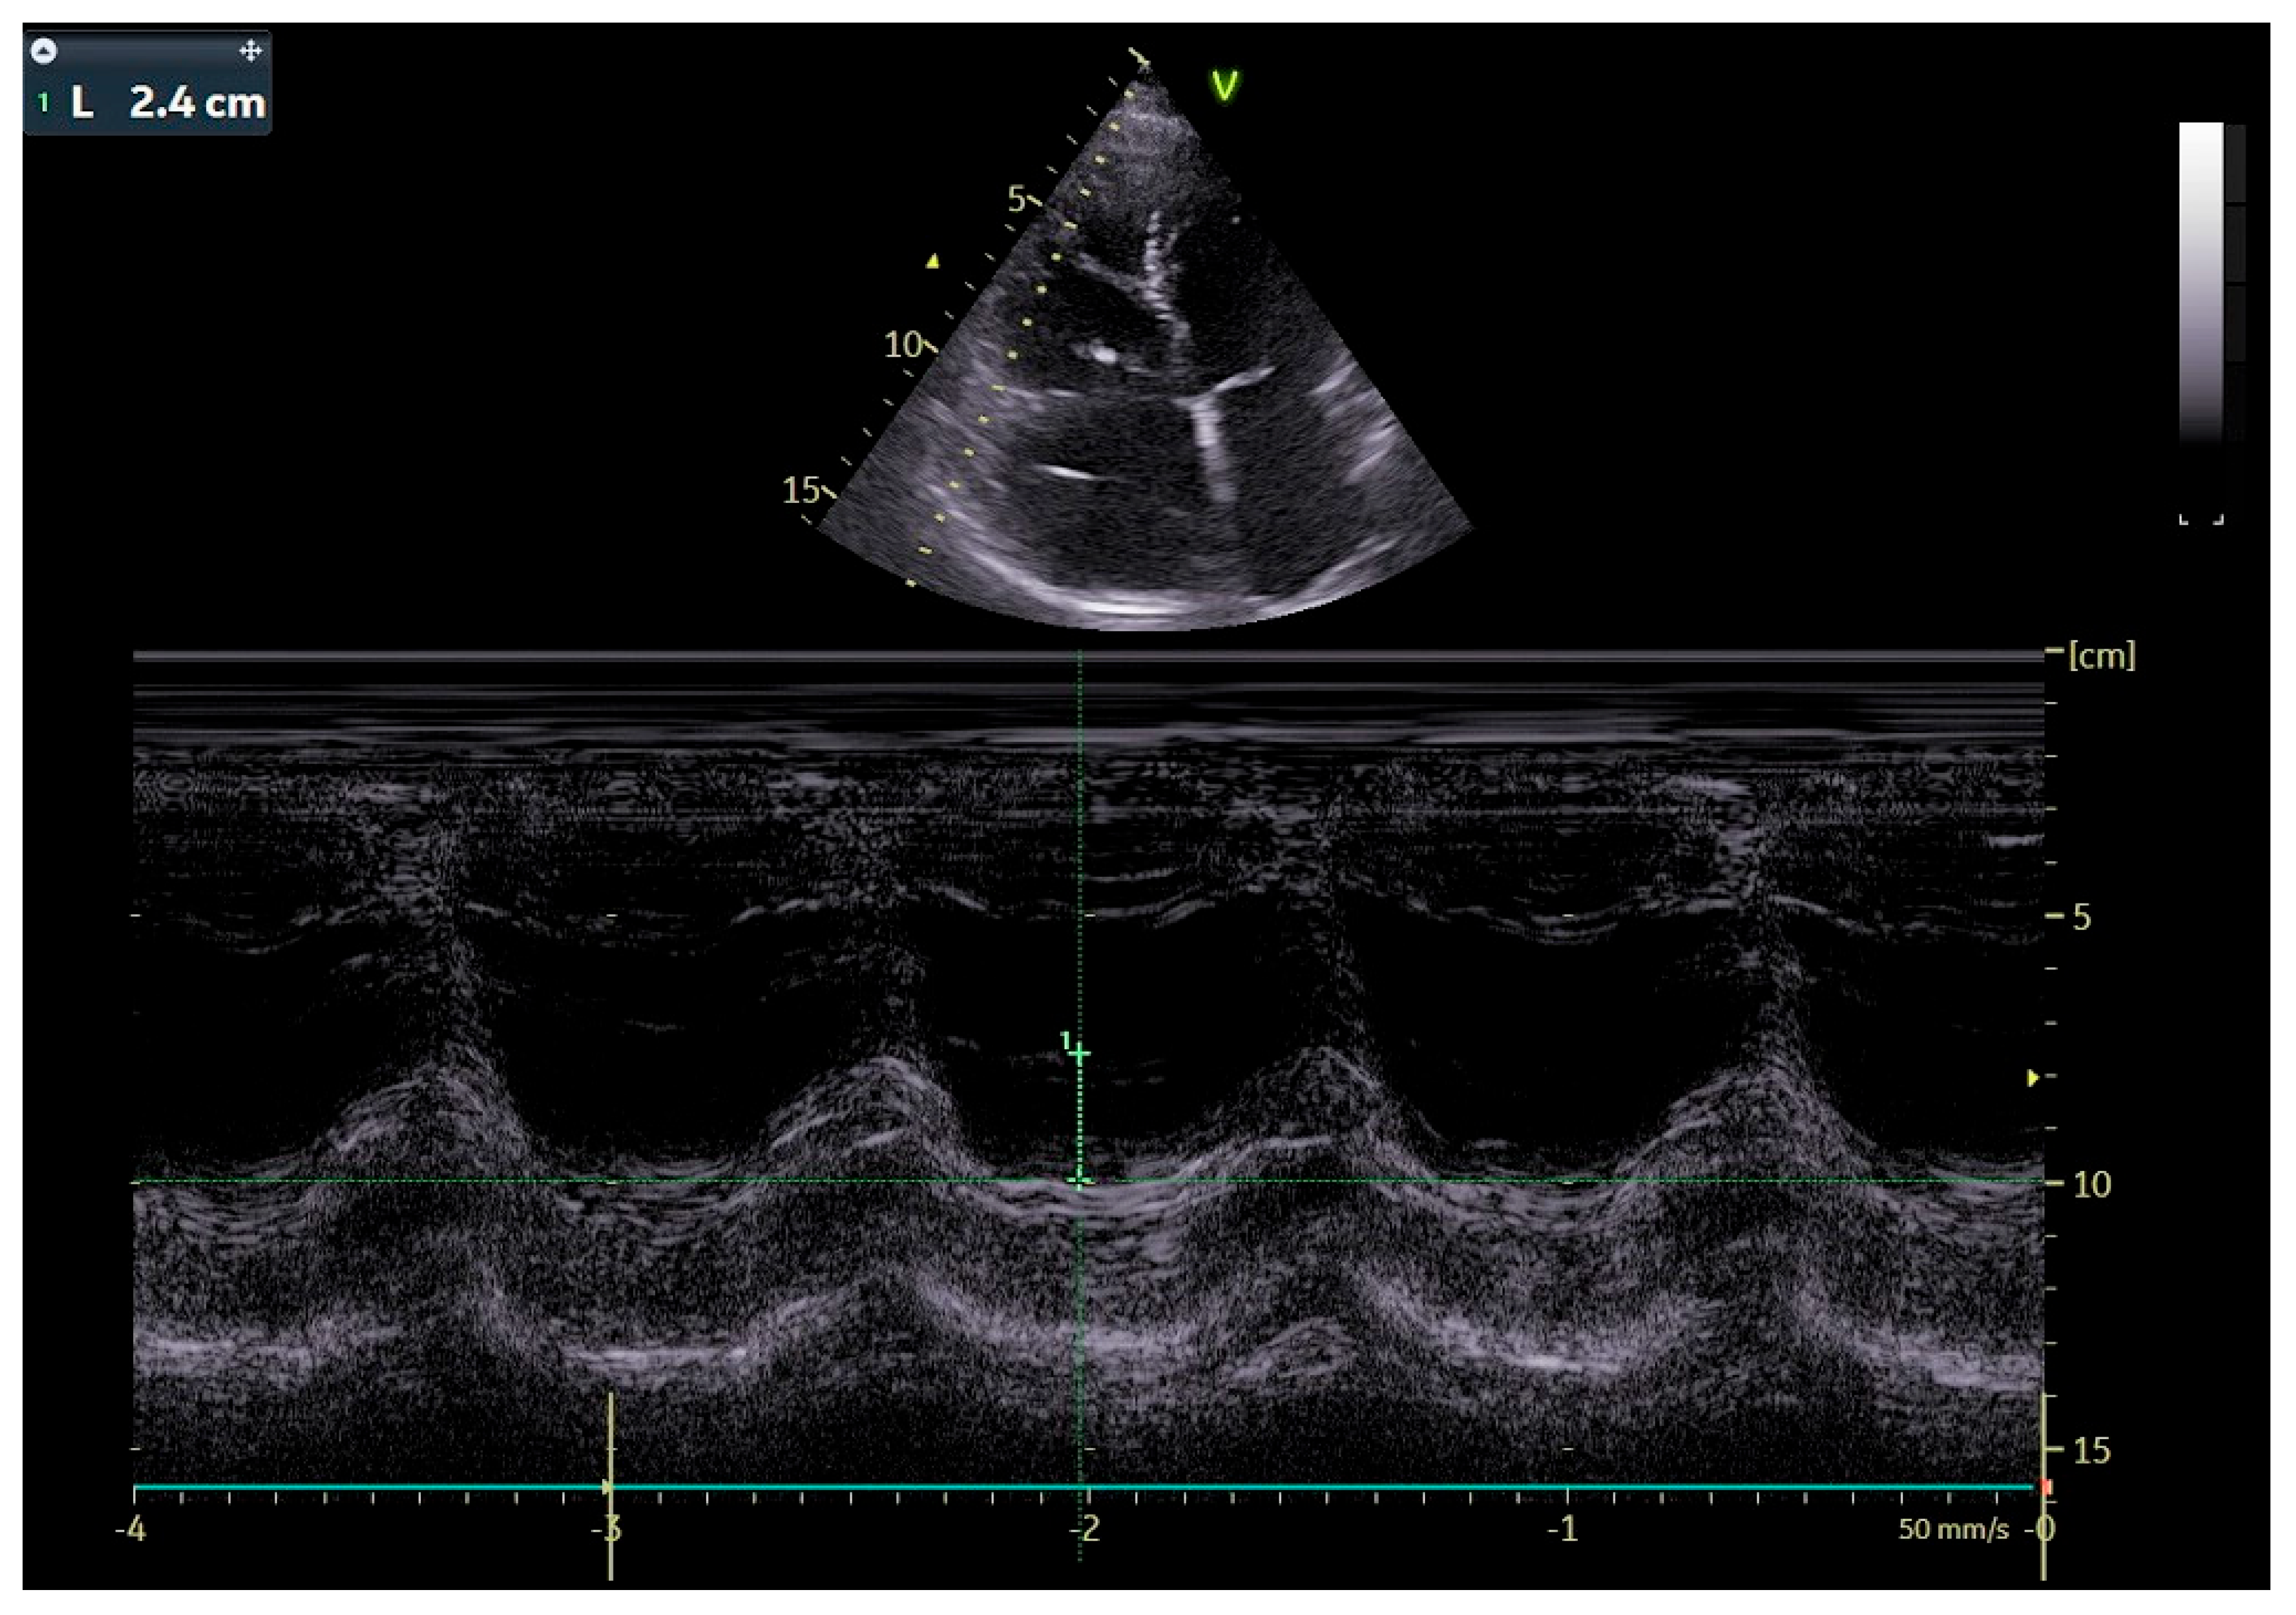The width and height of the screenshot is (2296, 1615).
Task: Click the bracket marks below grayscale bar
Action: pos(2201,519)
